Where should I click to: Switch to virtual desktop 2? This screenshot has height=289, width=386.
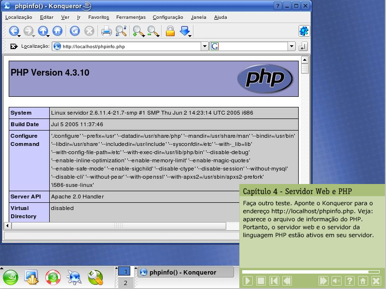(x=125, y=283)
